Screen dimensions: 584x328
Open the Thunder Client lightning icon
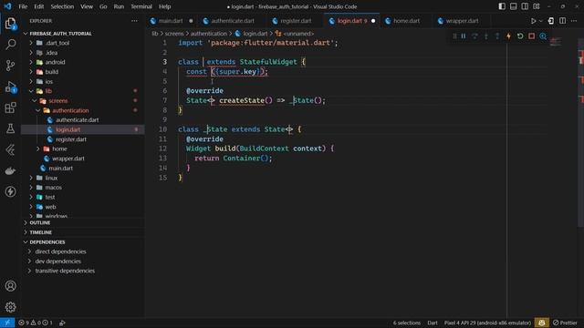tap(10, 191)
